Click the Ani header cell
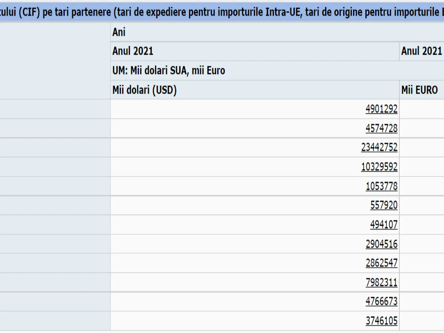This screenshot has width=444, height=333. [119, 32]
